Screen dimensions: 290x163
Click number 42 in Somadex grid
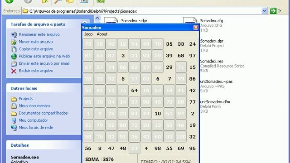click(x=192, y=91)
